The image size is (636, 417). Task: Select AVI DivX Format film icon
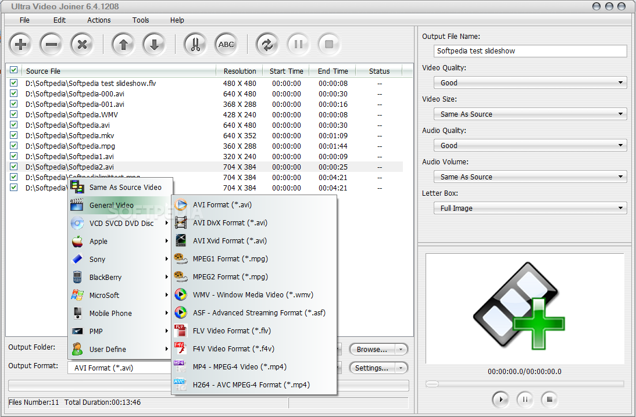coord(180,222)
